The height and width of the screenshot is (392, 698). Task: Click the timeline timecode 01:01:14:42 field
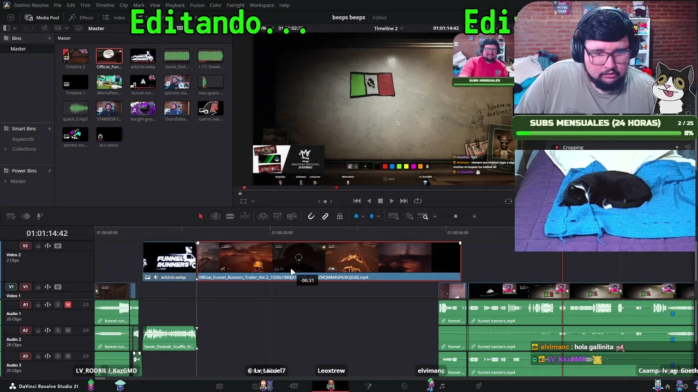[47, 233]
